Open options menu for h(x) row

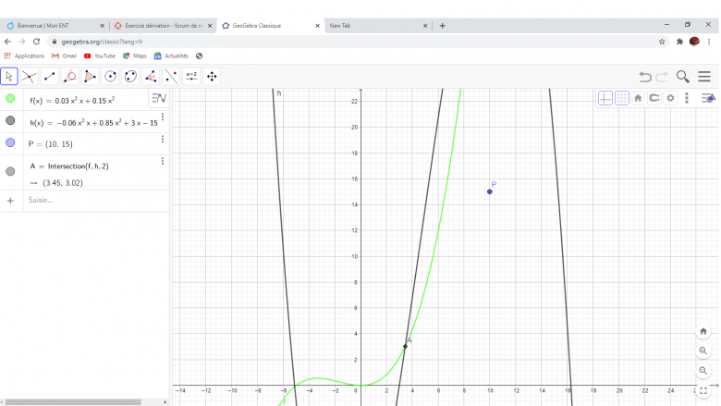pyautogui.click(x=163, y=117)
